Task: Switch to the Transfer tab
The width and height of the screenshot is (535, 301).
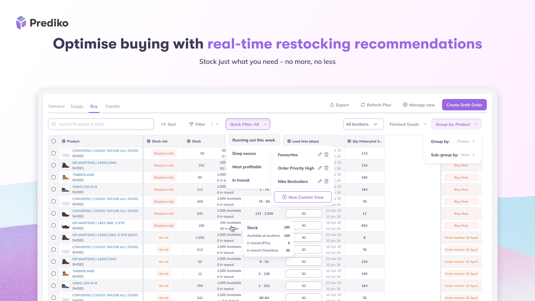Action: [x=113, y=106]
